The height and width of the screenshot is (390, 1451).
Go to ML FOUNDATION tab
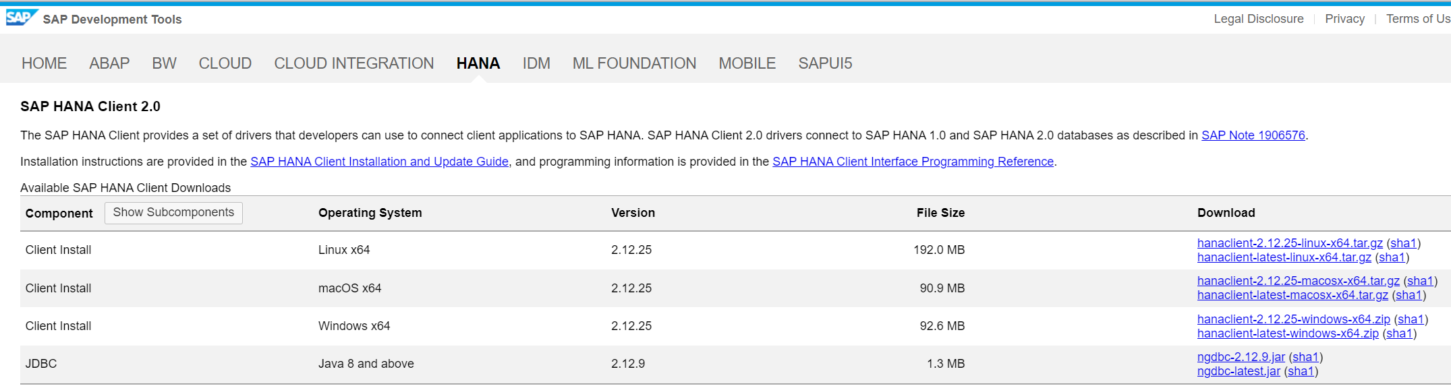point(634,63)
